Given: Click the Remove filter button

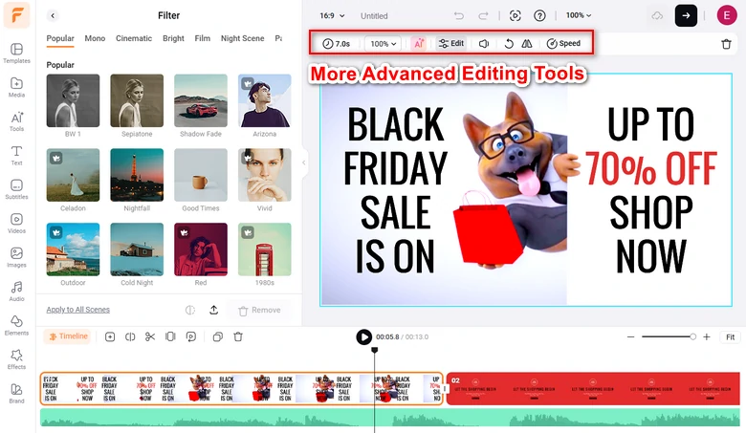Looking at the screenshot, I should click(x=259, y=311).
